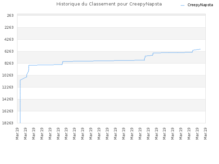Select the y-axis label 12263

click(8, 87)
